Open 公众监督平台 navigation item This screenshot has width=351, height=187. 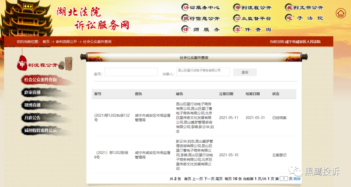click(252, 18)
